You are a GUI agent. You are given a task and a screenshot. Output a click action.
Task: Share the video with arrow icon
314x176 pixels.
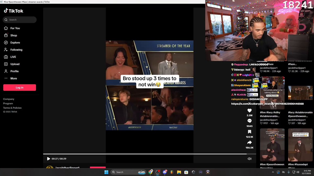[249, 142]
